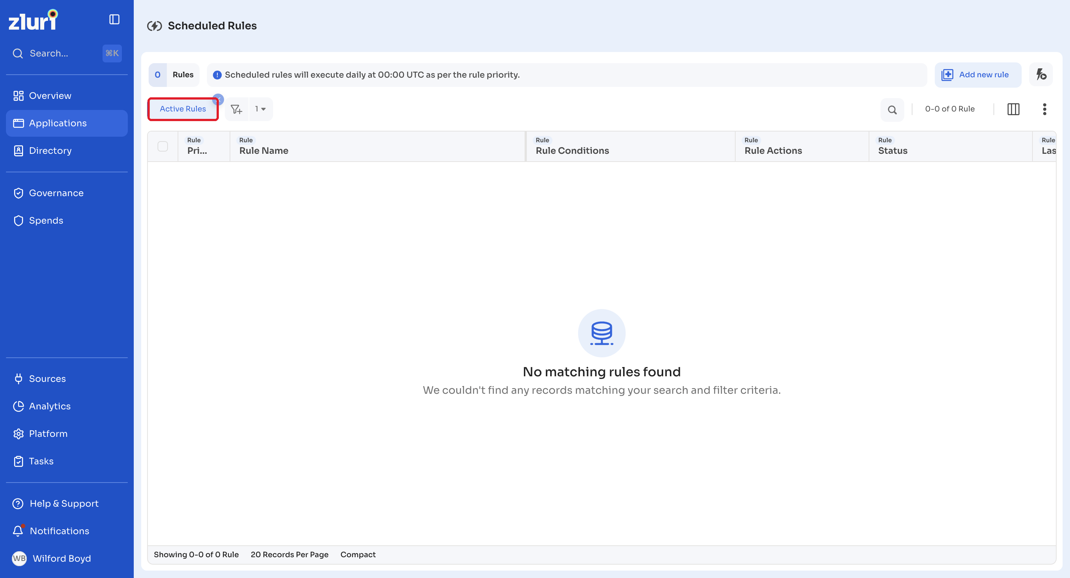The width and height of the screenshot is (1070, 578).
Task: Tick the select-all rules checkbox
Action: coord(162,146)
